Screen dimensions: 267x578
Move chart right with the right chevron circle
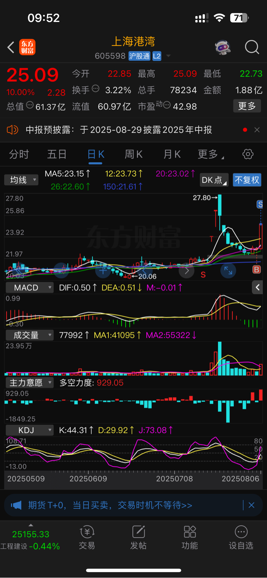[186, 270]
